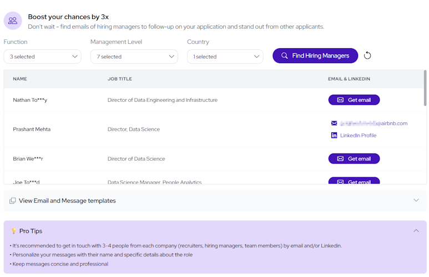Open the LinkedIn Profile link for Prashant Mehta
The height and width of the screenshot is (277, 429).
[x=358, y=136]
